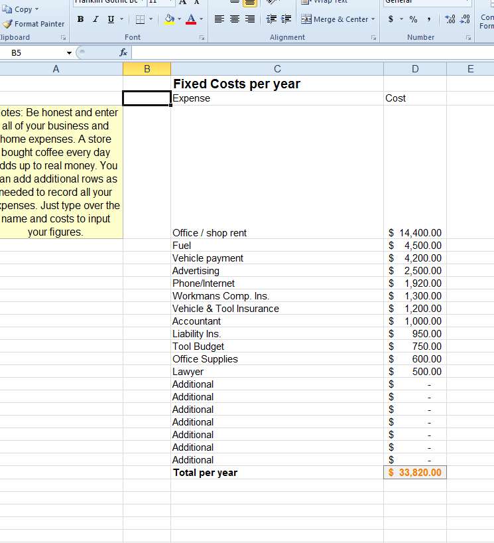Apply the yellow fill color bucket
The image size is (494, 543).
point(169,19)
